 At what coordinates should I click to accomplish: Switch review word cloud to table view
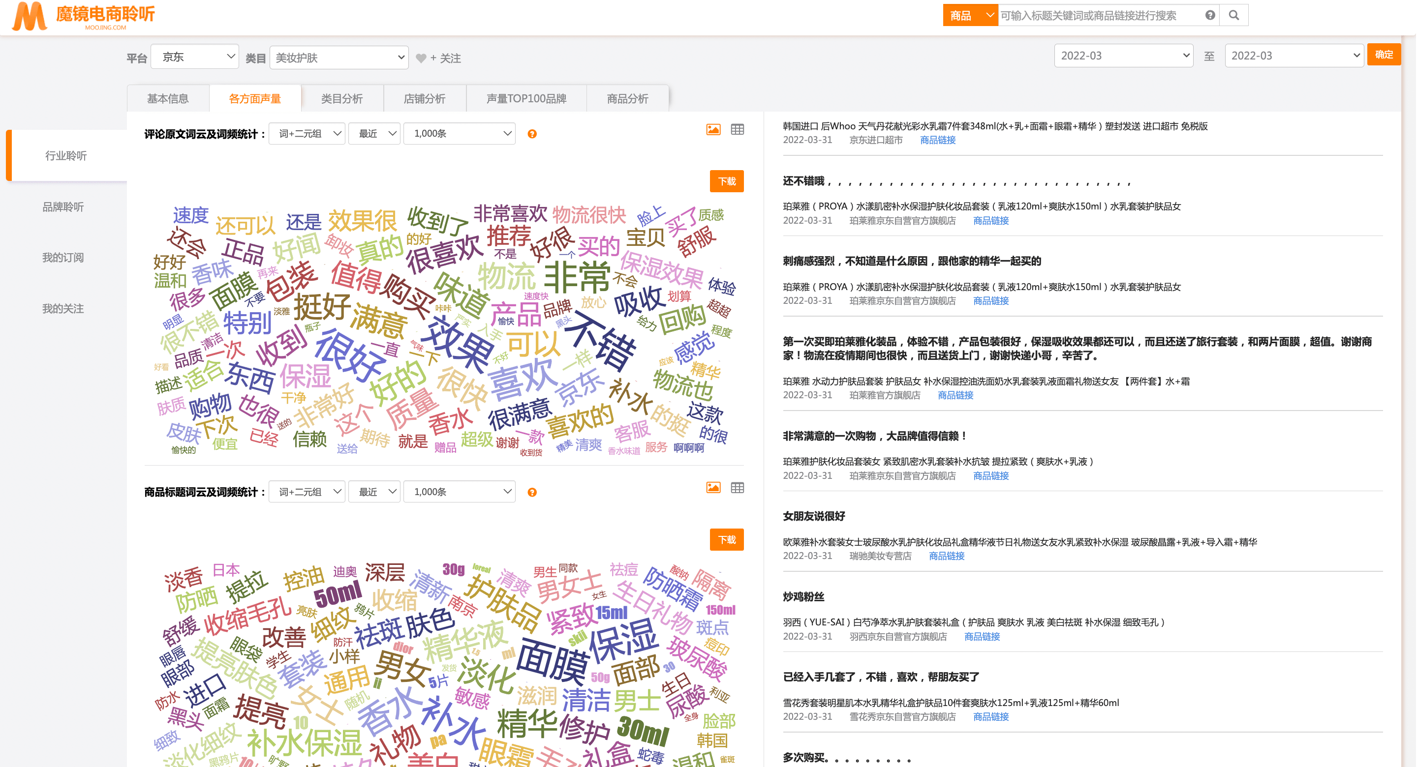click(737, 130)
